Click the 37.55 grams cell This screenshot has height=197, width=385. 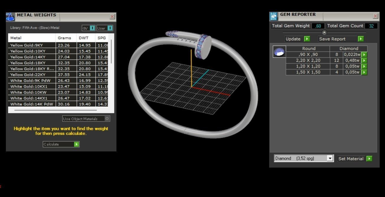click(x=66, y=75)
